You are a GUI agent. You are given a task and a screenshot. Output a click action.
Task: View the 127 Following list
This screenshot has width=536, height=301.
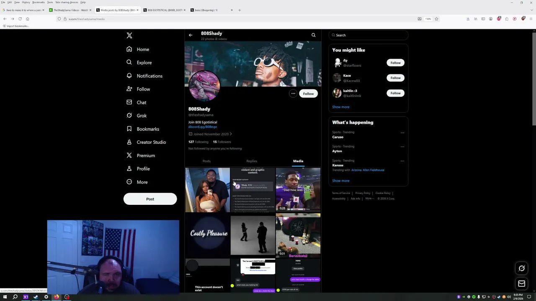198,142
